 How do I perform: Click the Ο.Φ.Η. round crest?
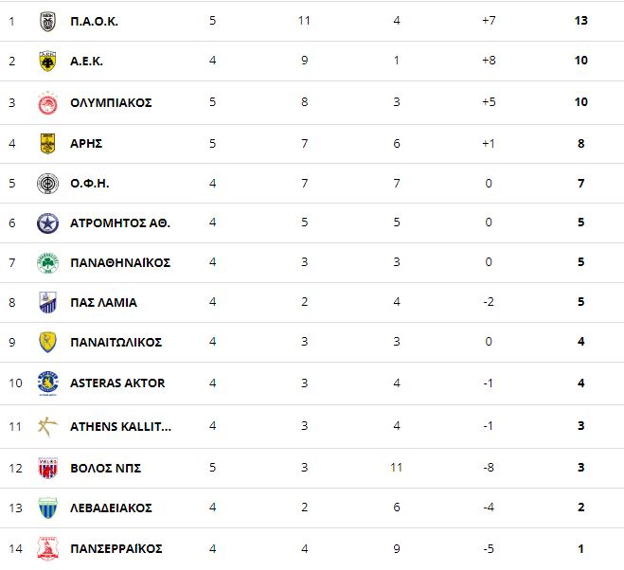click(47, 184)
